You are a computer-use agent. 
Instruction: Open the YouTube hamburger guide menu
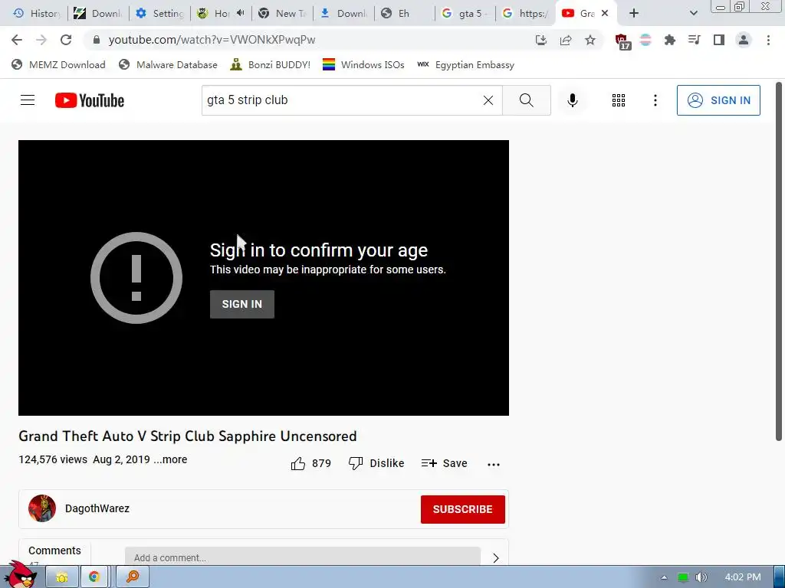(x=28, y=100)
